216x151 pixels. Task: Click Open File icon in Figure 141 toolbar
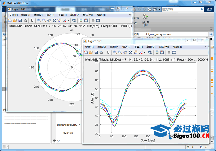pos(15,21)
